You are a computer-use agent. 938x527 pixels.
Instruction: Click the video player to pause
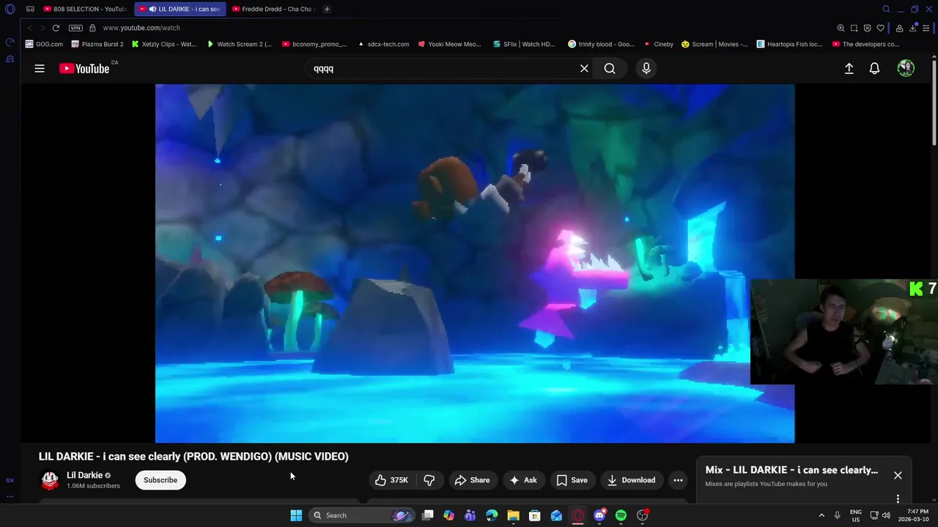475,263
